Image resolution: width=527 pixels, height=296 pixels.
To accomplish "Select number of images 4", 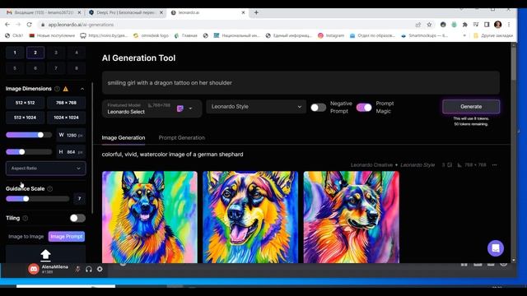I will tap(77, 53).
